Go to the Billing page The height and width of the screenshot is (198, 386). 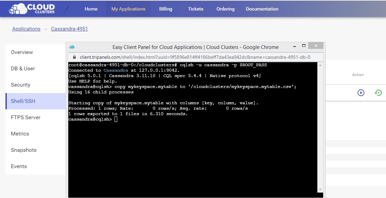coord(166,9)
